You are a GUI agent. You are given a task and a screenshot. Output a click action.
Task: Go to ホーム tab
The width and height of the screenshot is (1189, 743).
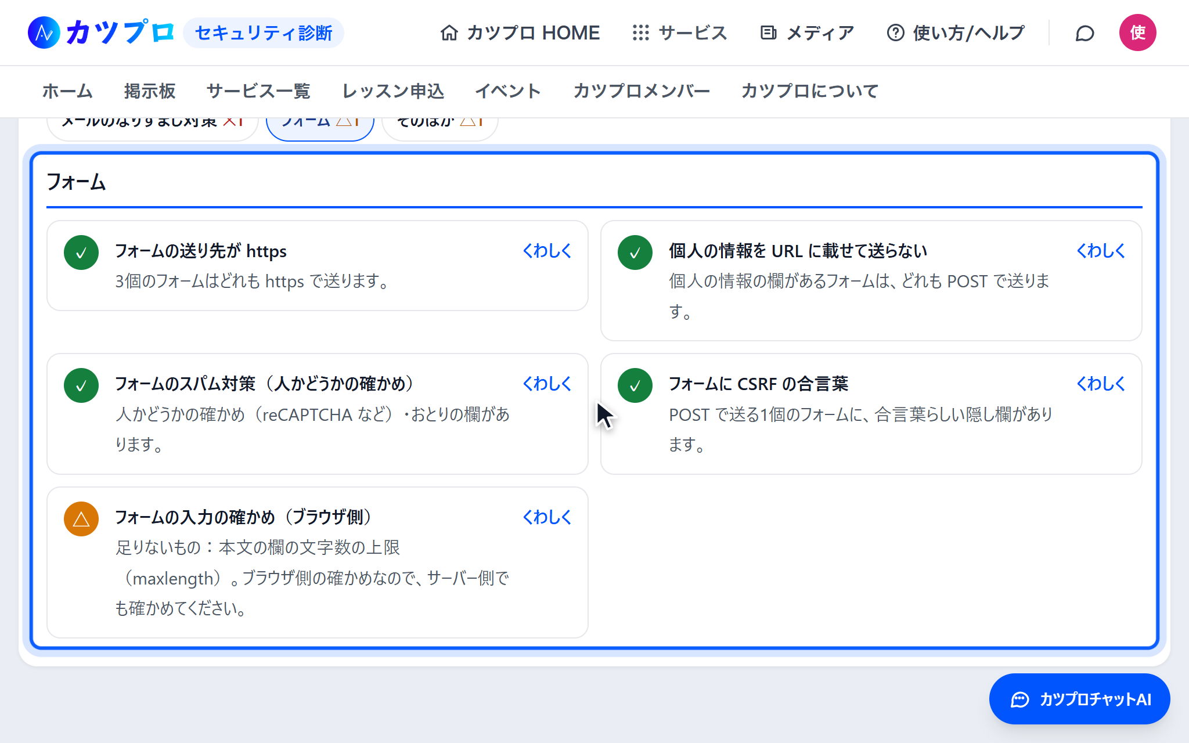67,91
